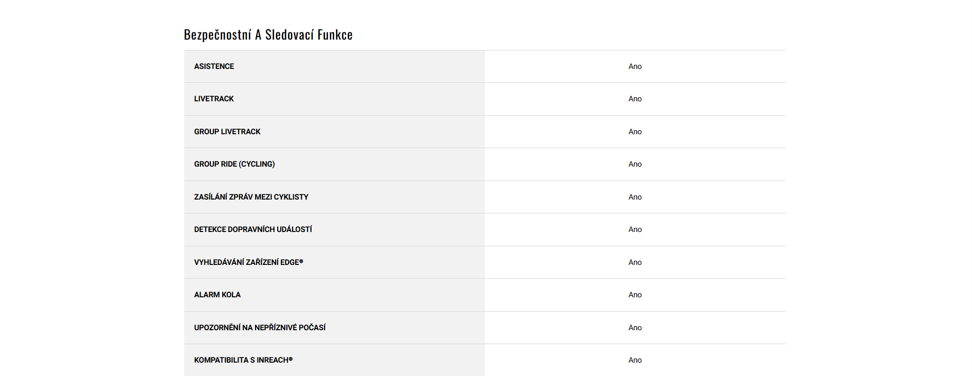
Task: Click 'Ano' next to Detekce dopravních událostí
Action: click(635, 229)
